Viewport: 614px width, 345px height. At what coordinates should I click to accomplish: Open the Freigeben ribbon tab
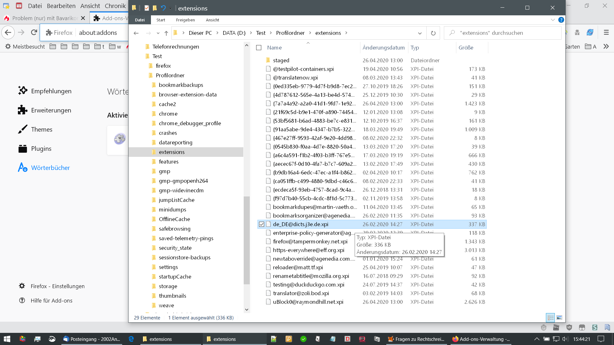[x=185, y=20]
